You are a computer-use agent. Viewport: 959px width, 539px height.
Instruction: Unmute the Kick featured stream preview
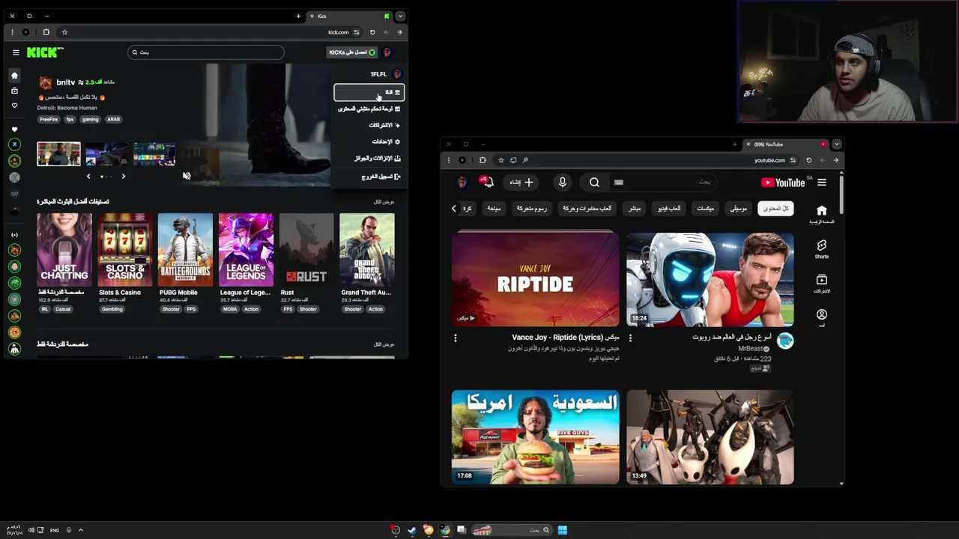(x=187, y=176)
